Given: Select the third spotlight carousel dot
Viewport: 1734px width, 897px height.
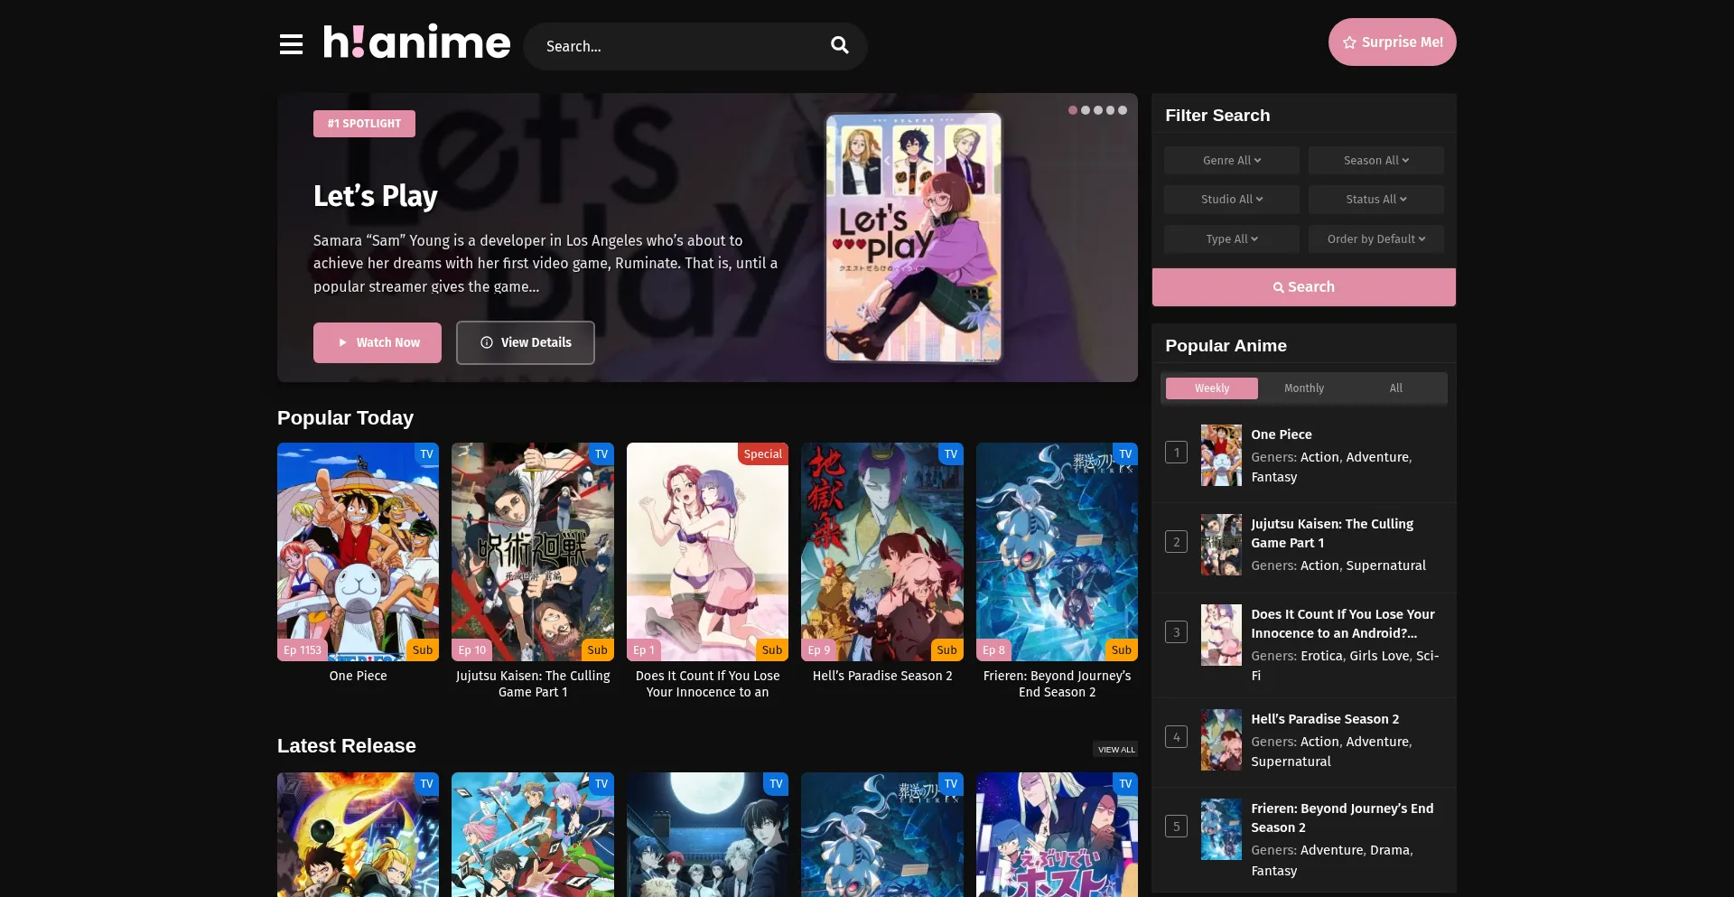Looking at the screenshot, I should (x=1098, y=110).
